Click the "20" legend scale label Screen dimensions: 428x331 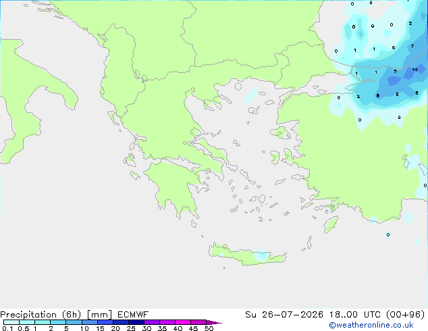point(115,328)
